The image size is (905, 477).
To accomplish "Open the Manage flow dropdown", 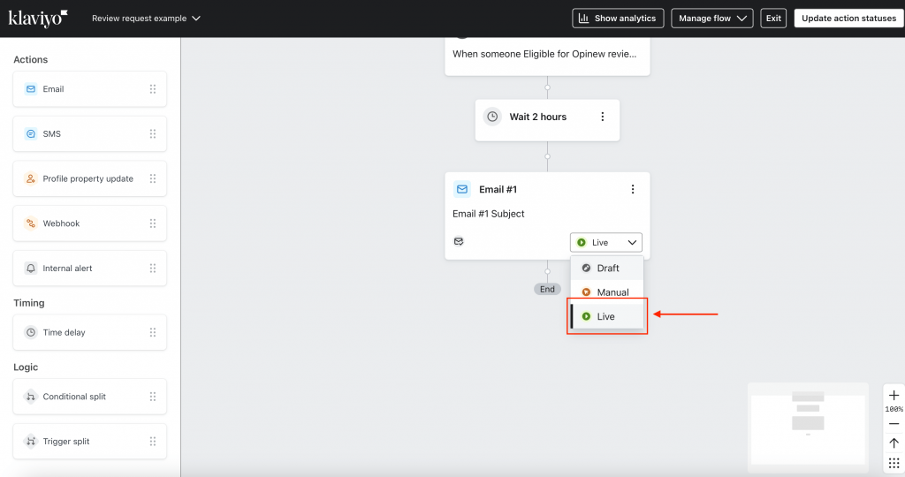I will [x=711, y=19].
